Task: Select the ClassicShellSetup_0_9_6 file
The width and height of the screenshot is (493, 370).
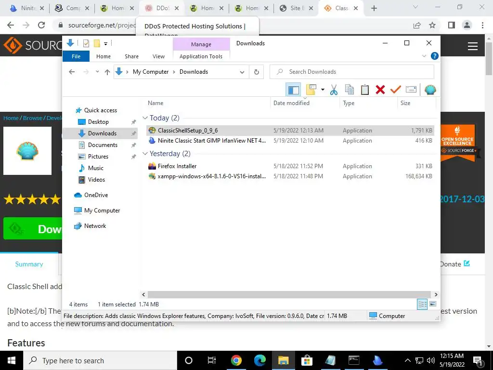Action: (290, 130)
